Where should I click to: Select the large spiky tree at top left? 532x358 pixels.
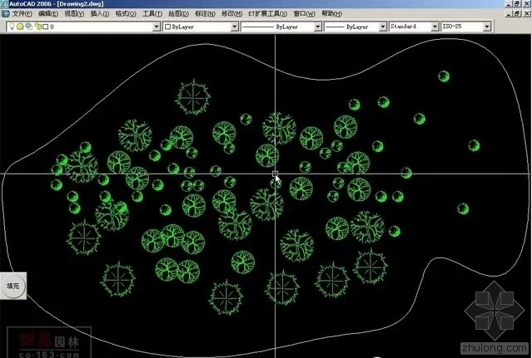click(193, 98)
